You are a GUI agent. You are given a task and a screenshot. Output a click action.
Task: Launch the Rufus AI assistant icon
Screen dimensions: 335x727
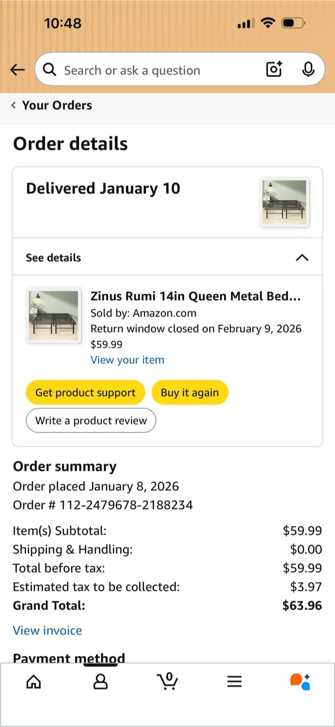pos(300,682)
